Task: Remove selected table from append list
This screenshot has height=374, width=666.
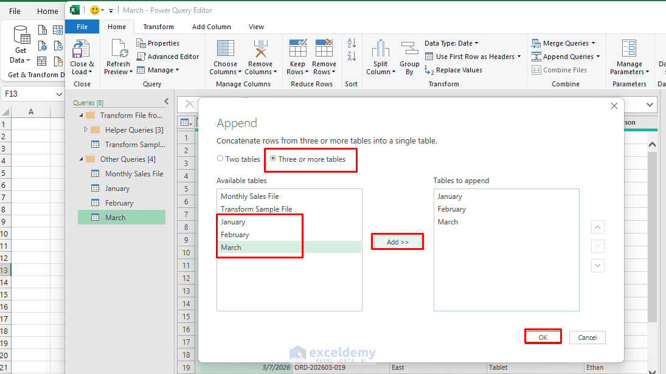Action: point(598,246)
